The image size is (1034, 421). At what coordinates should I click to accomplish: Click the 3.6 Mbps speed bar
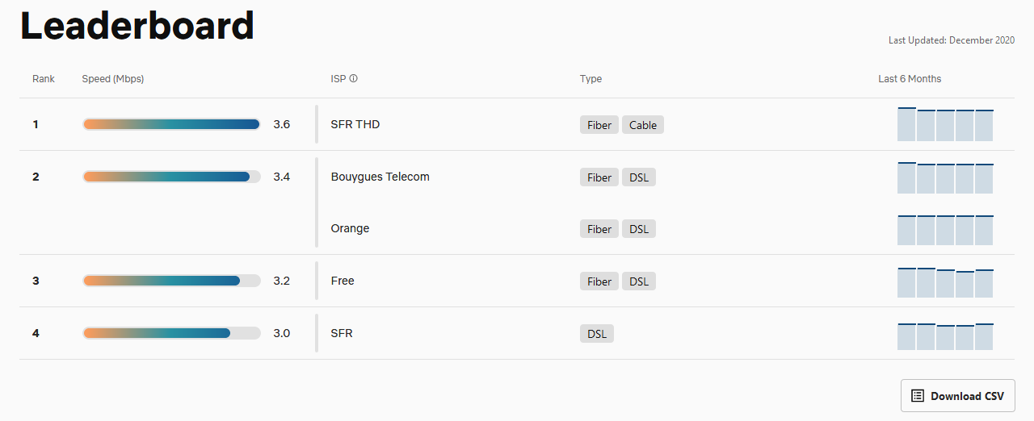(171, 124)
